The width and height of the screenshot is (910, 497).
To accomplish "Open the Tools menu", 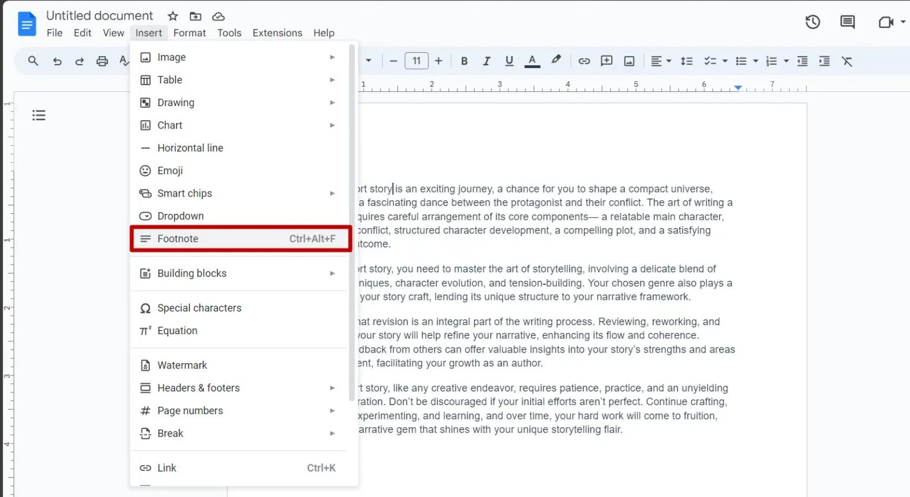I will [x=229, y=33].
